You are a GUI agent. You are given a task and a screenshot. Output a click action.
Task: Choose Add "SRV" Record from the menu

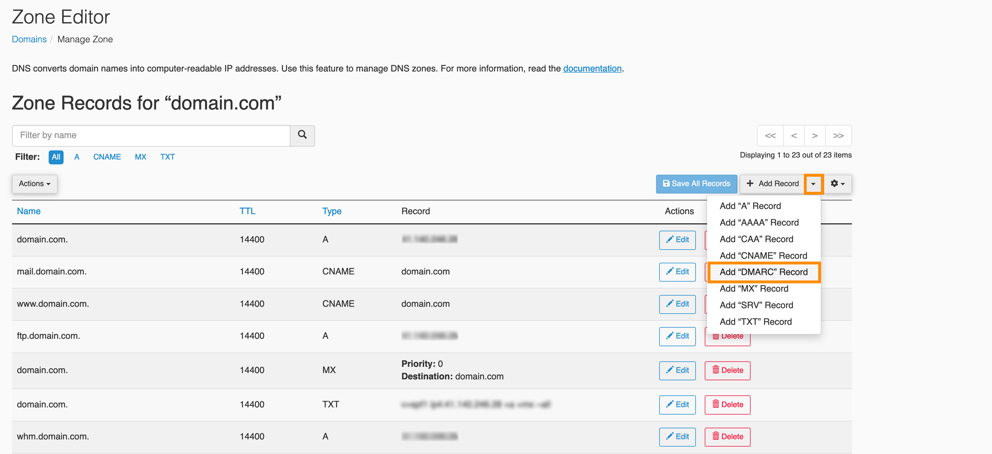click(756, 305)
